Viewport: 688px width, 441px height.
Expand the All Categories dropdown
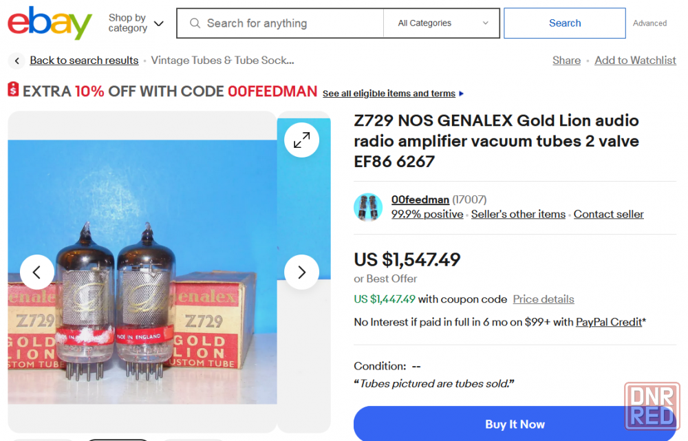point(442,23)
